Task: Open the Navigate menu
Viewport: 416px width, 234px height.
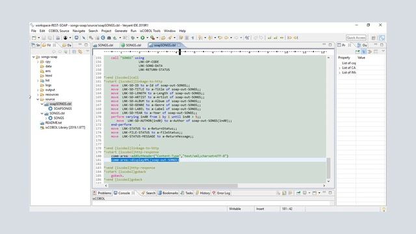Action: pyautogui.click(x=79, y=31)
